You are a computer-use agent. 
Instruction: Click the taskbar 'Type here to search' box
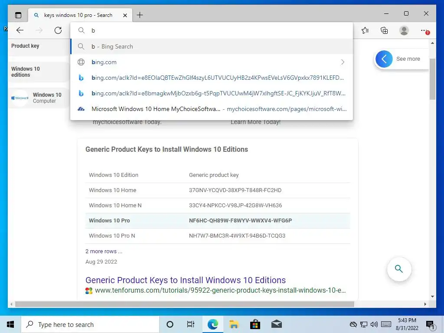coord(90,324)
